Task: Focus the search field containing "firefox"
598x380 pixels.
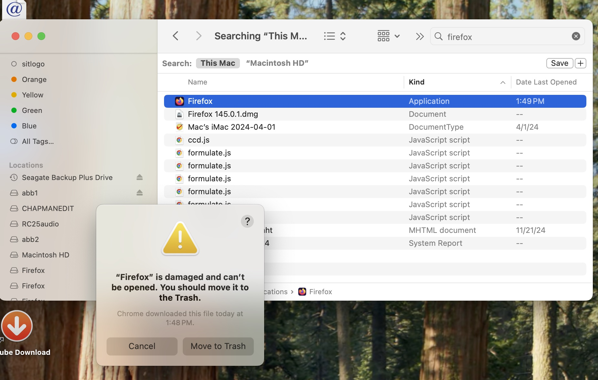Action: pyautogui.click(x=507, y=36)
